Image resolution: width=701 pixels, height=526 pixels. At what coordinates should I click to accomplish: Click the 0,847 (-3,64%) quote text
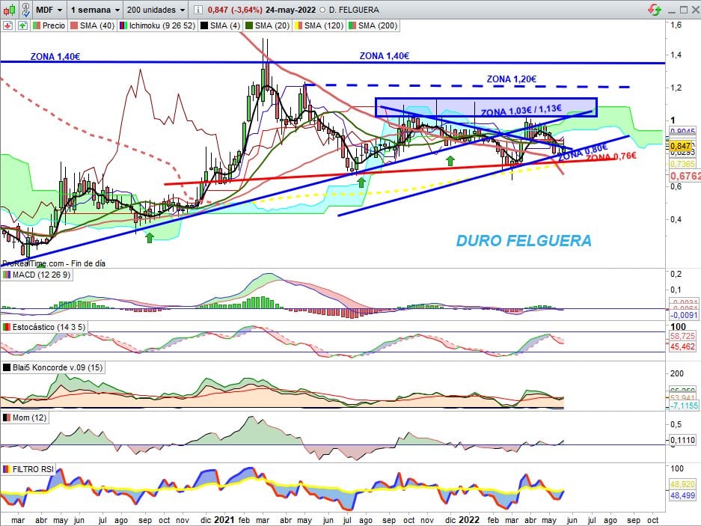[x=235, y=10]
